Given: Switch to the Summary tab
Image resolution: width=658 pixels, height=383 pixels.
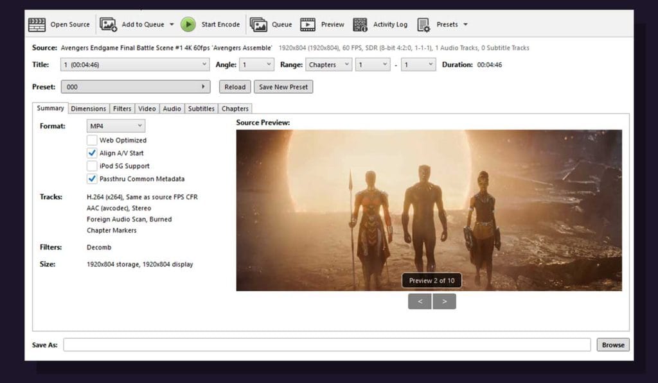Looking at the screenshot, I should click(50, 108).
